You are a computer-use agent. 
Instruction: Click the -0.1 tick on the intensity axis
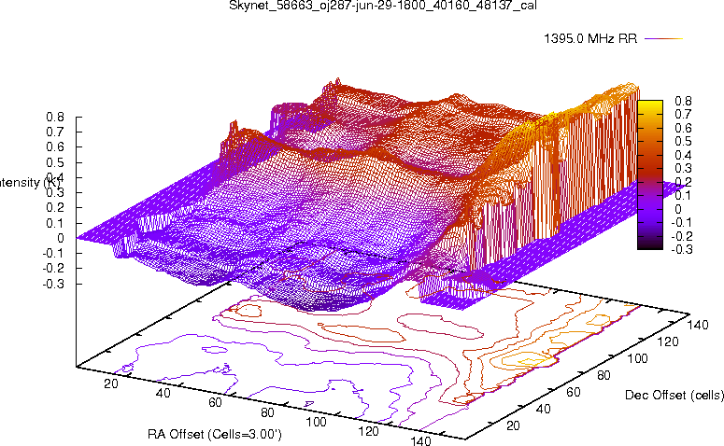53,253
